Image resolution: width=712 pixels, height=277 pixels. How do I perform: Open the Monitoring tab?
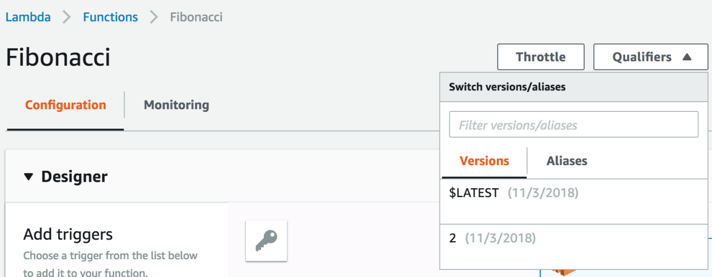(x=176, y=105)
